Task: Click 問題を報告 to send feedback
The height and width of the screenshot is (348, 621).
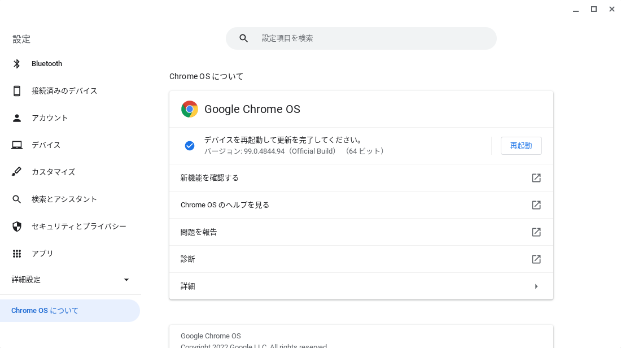Action: (x=361, y=232)
